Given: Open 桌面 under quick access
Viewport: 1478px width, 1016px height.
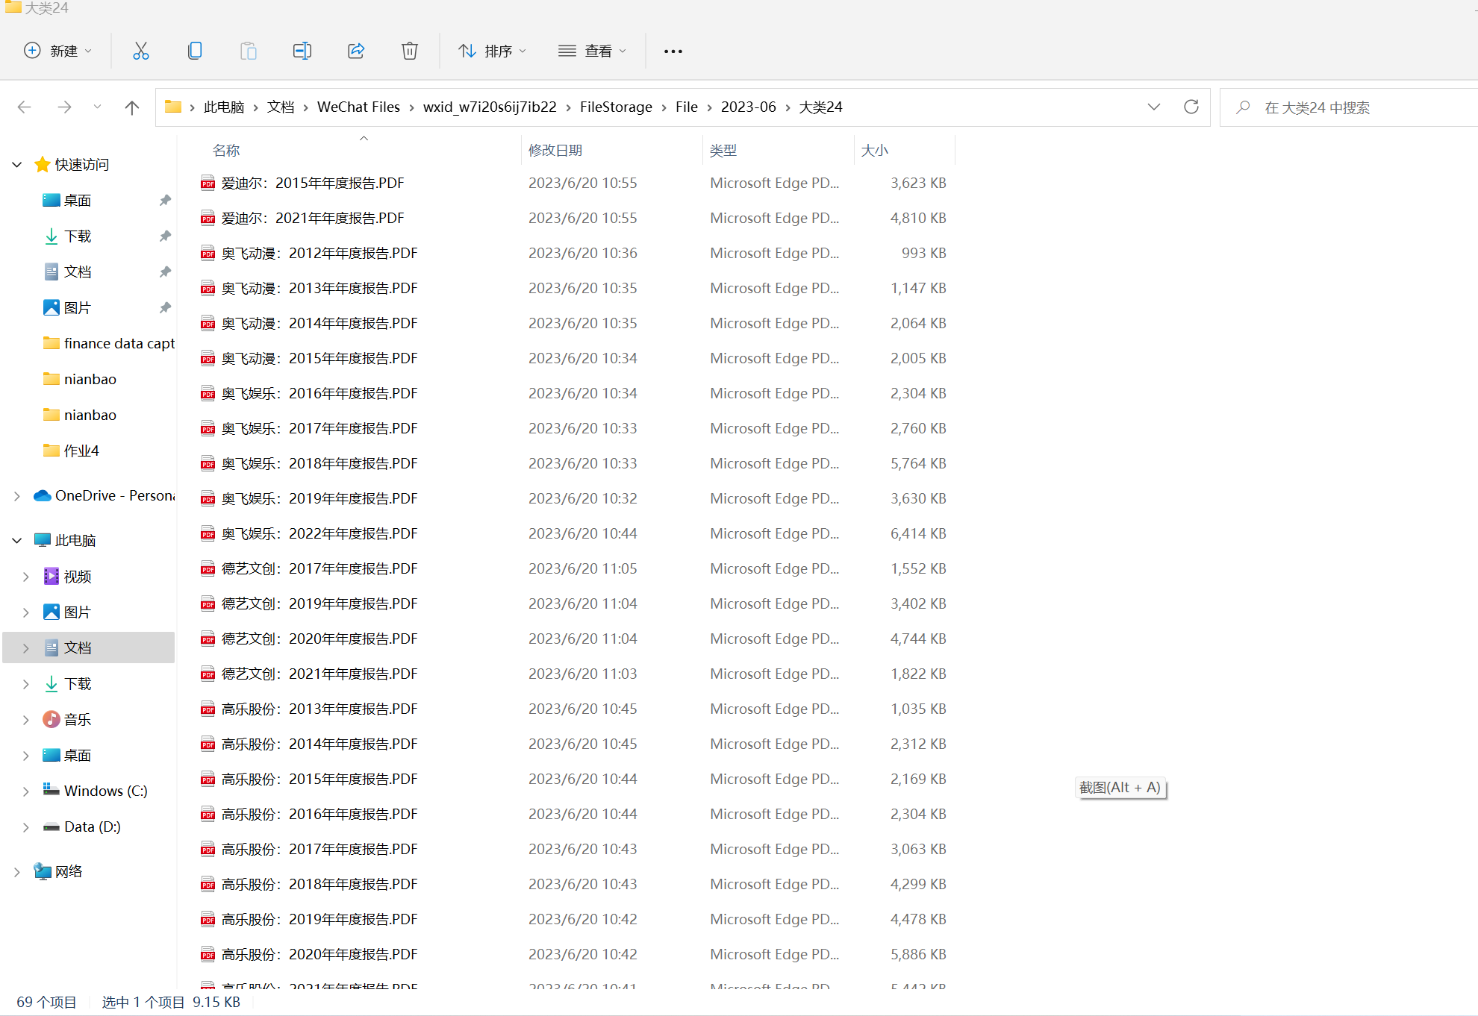Looking at the screenshot, I should click(78, 201).
